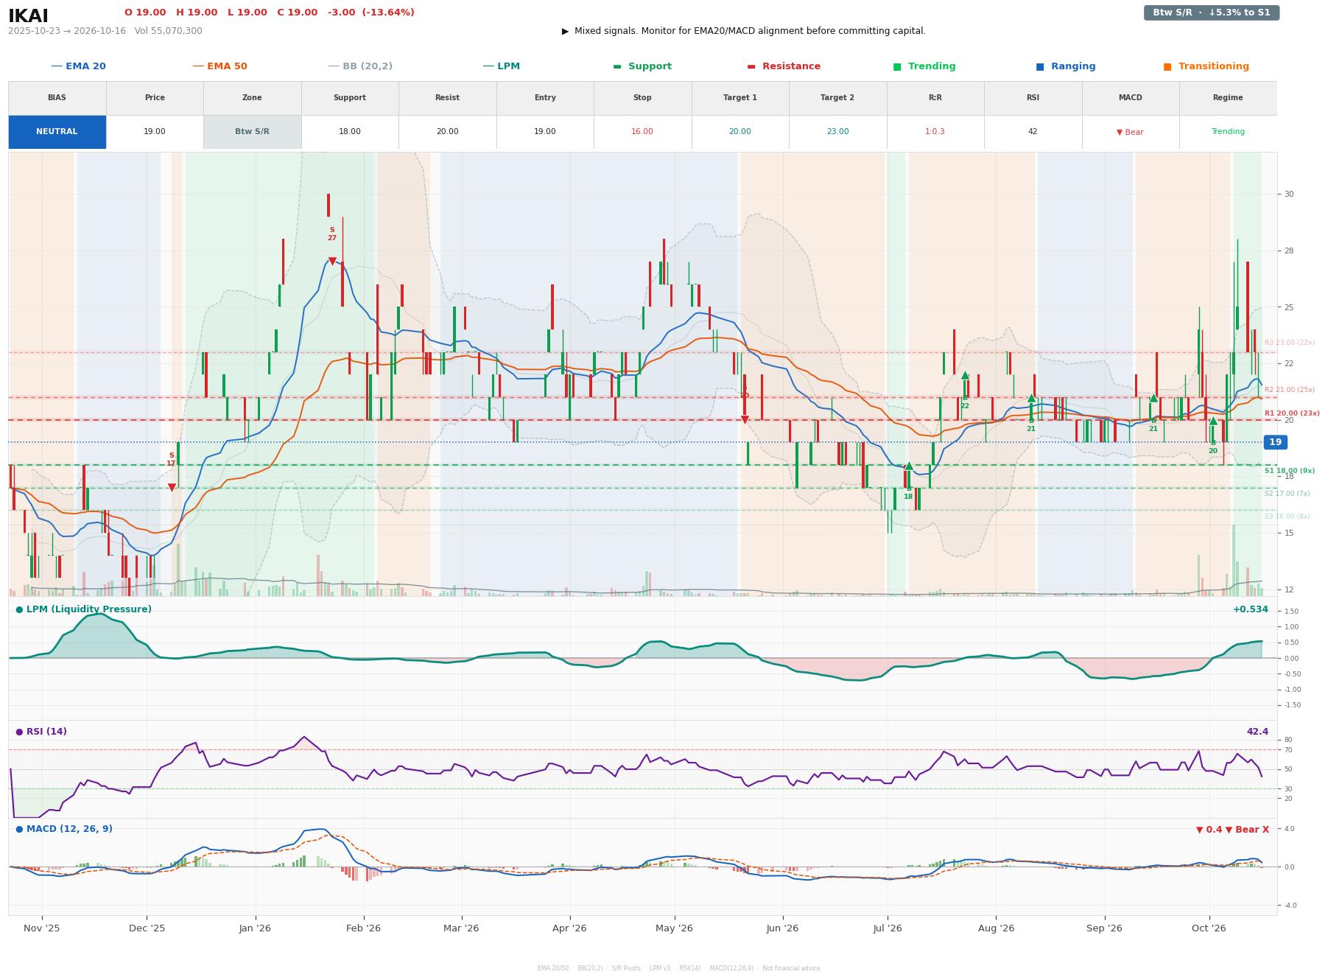Click the NEUTRAL bias cell
This screenshot has height=980, width=1328.
coord(57,132)
